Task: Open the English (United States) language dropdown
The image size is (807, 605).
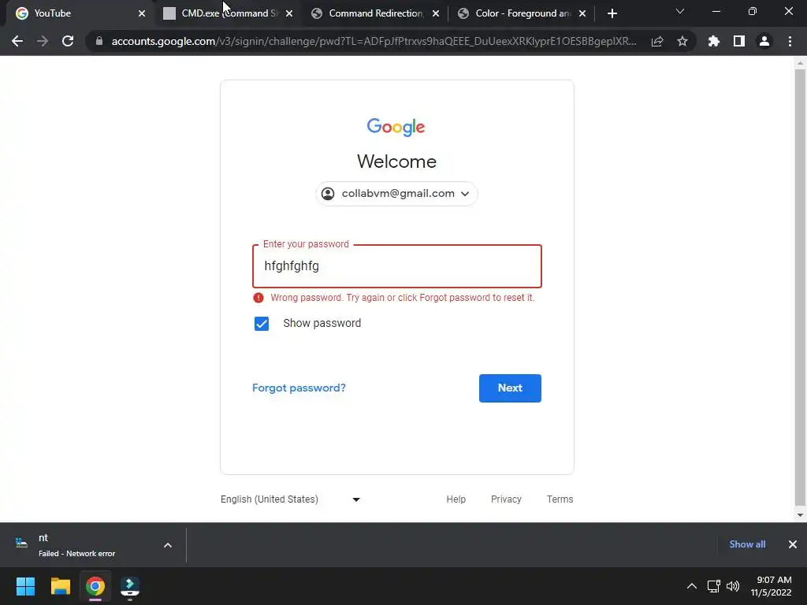Action: [290, 499]
